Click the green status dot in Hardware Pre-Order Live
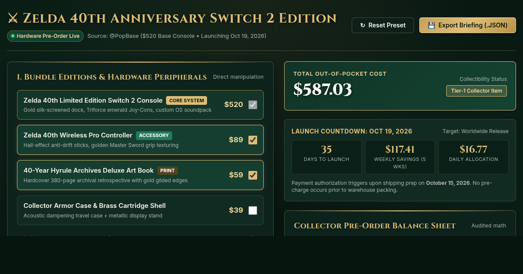523x274 pixels. click(13, 36)
